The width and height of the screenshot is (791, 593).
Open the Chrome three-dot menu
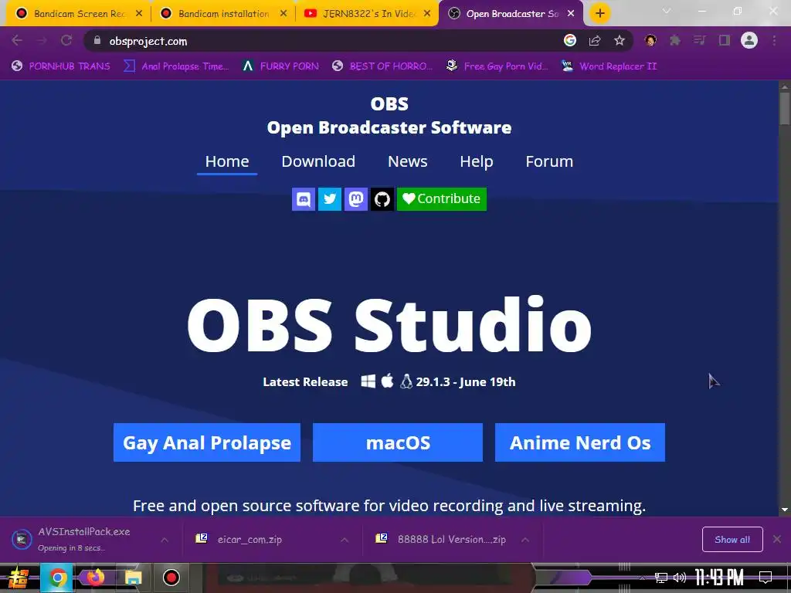[774, 40]
